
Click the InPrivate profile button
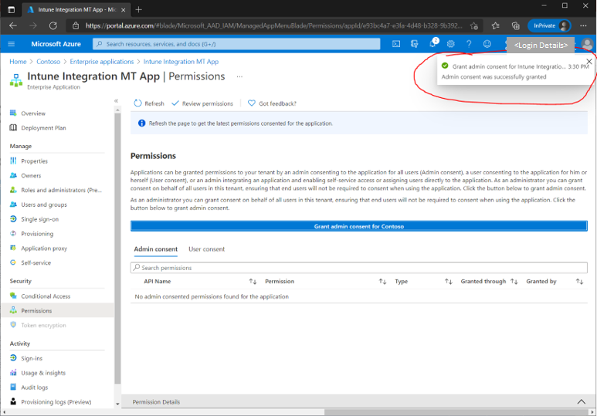(x=549, y=25)
